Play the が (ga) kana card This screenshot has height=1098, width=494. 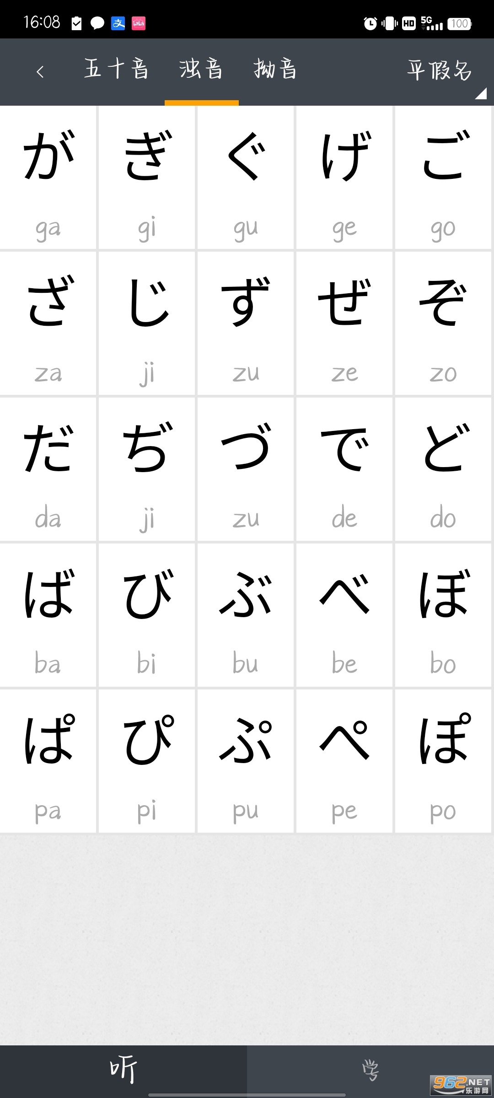(48, 178)
